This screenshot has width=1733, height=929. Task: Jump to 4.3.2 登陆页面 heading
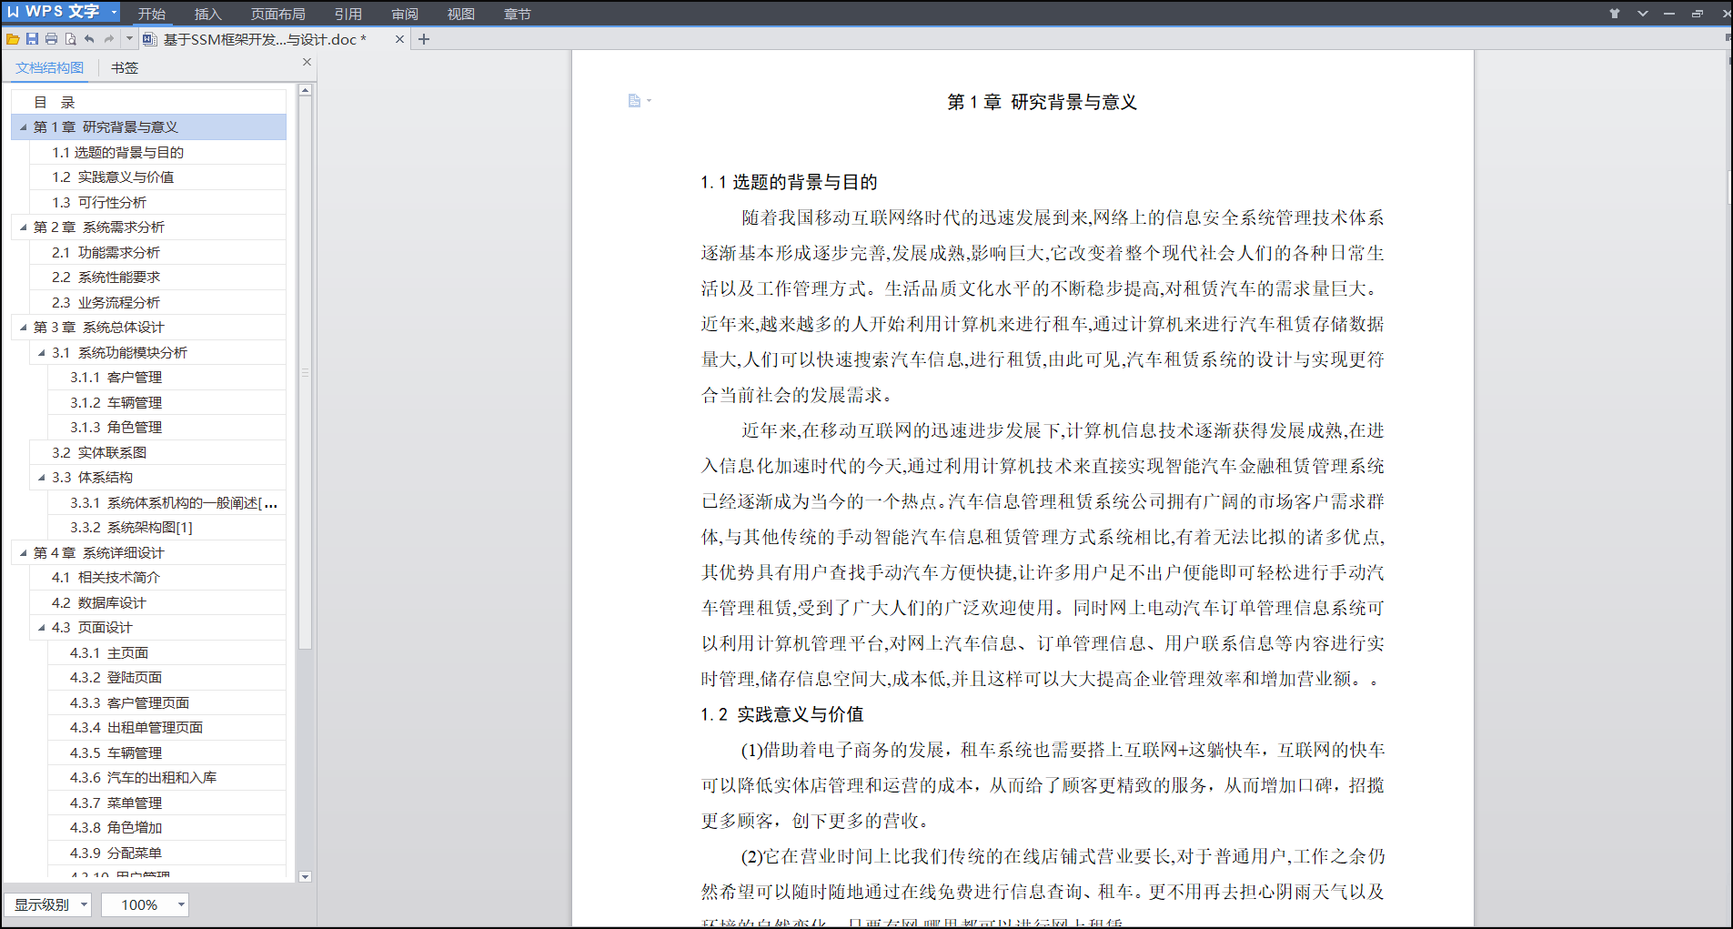pos(167,677)
